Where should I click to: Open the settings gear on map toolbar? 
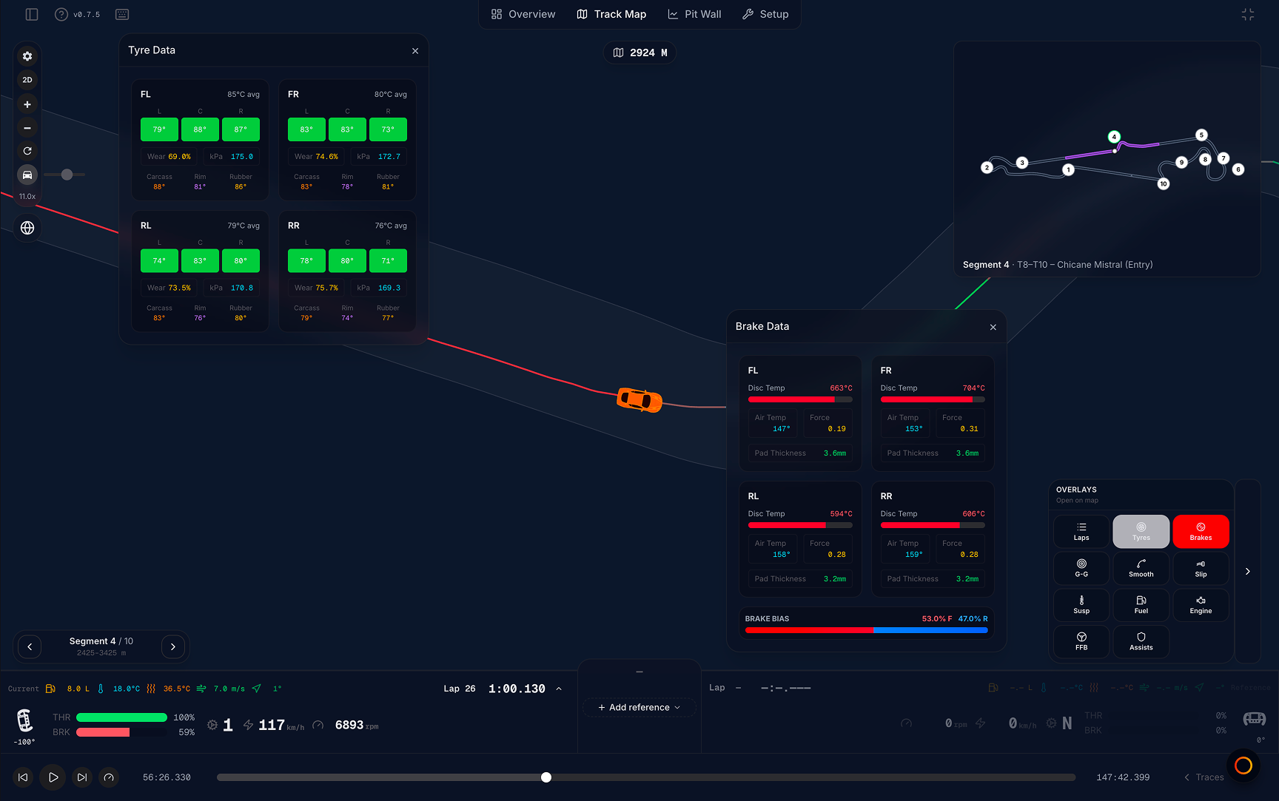click(27, 56)
